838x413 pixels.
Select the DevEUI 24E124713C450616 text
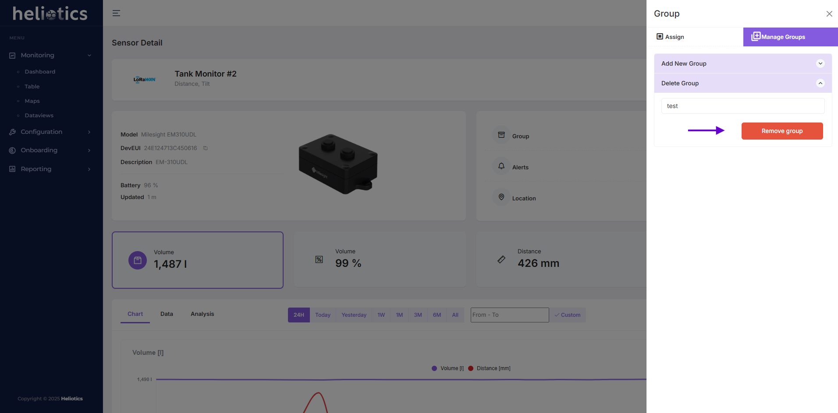pos(170,148)
